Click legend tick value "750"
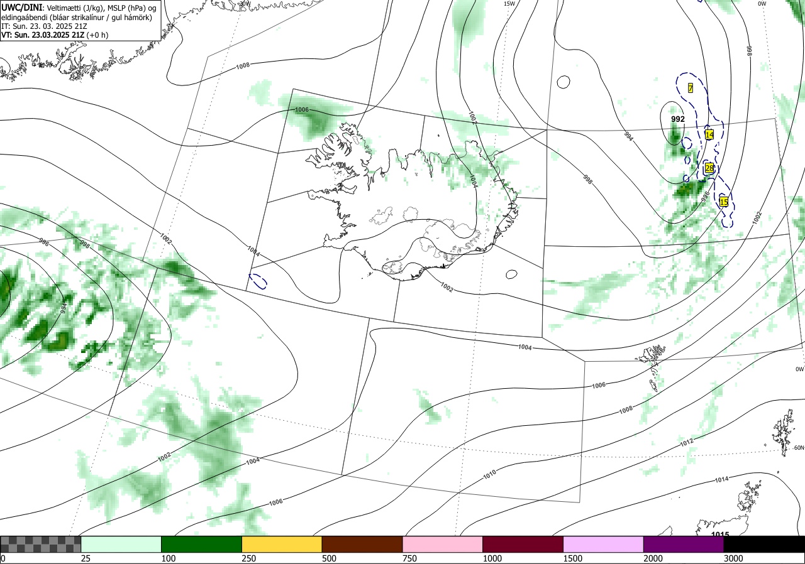The width and height of the screenshot is (805, 564). [x=409, y=558]
